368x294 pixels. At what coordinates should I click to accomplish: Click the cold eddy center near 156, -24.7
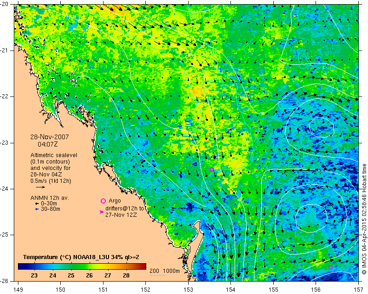311,218
